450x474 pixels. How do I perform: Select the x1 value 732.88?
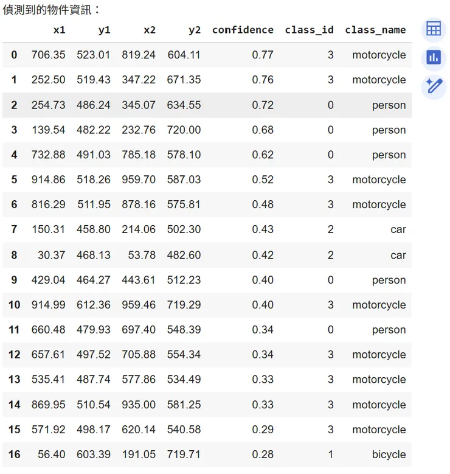click(x=49, y=155)
